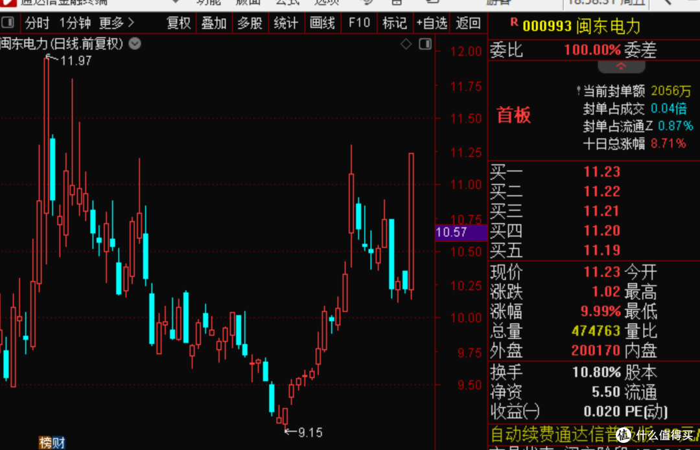This screenshot has width=700, height=450.
Task: Select the 1分钟 chart period
Action: coord(75,23)
